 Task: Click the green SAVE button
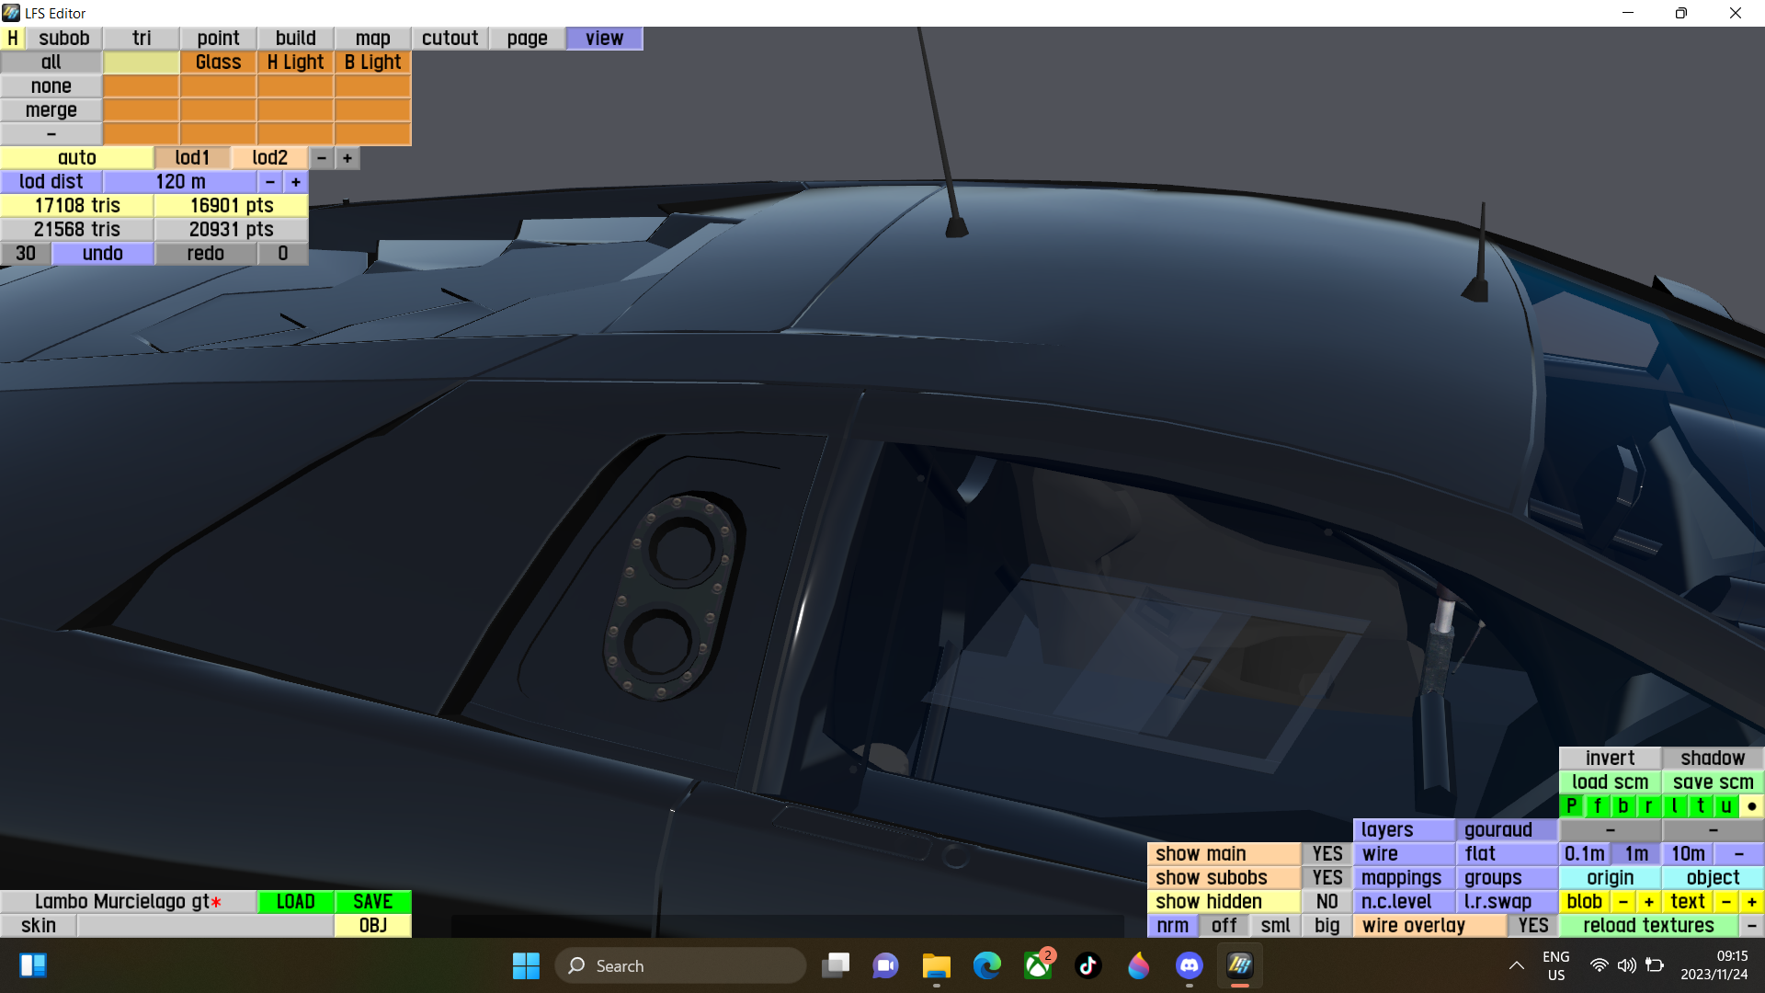click(372, 902)
